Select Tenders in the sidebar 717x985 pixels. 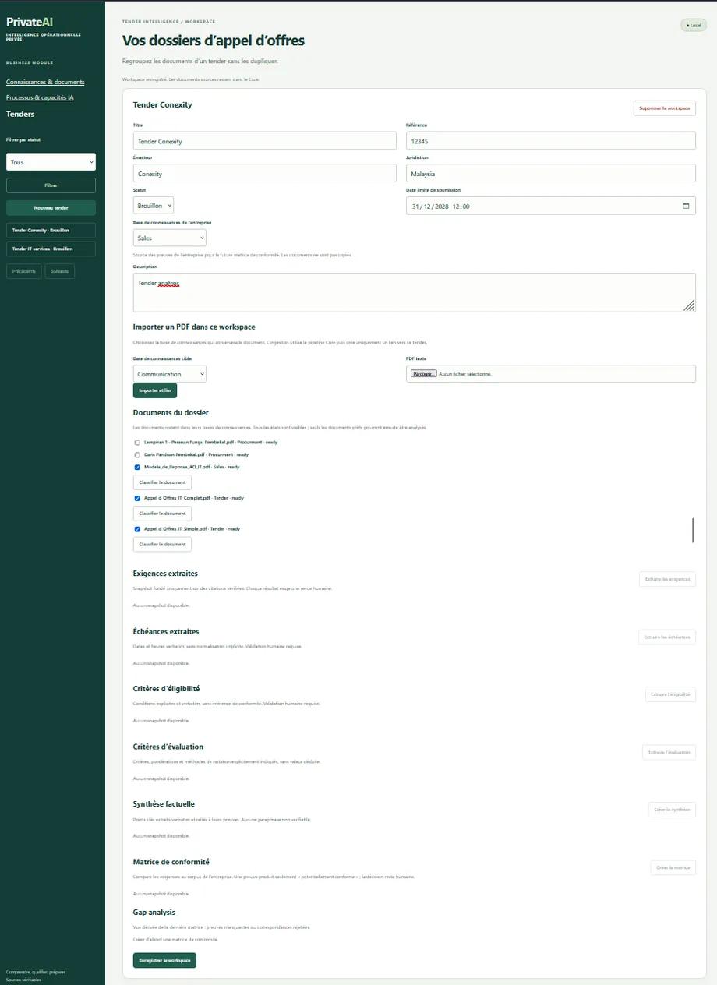click(x=20, y=114)
